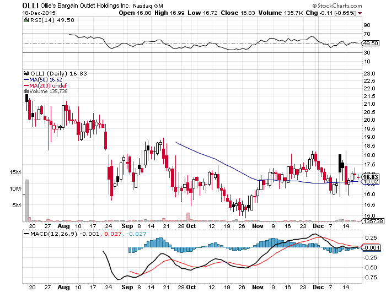This screenshot has width=386, height=292.
Task: Click the Low 16.72 value
Action: coord(202,13)
